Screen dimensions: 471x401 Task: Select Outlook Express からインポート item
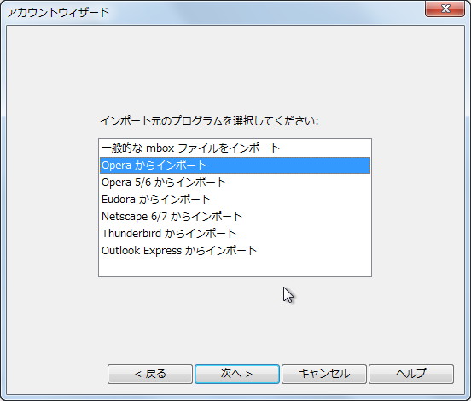tap(235, 251)
